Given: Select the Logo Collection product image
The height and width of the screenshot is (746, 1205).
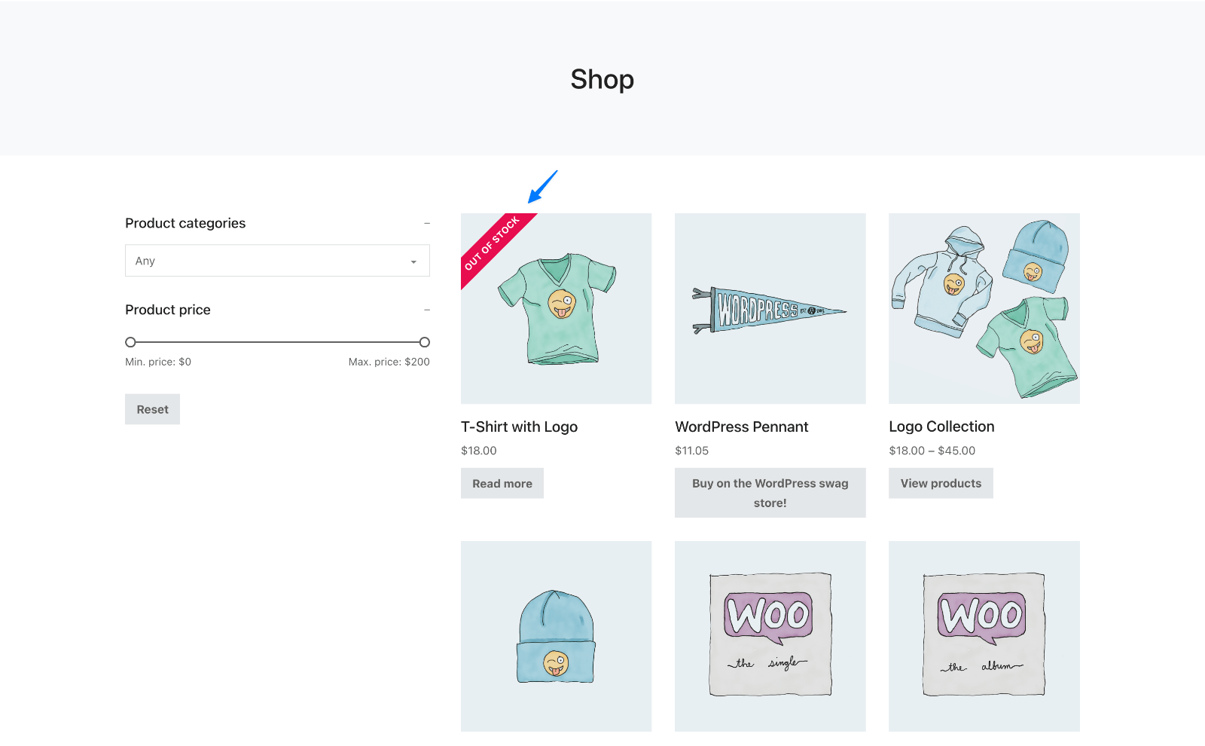Looking at the screenshot, I should 984,308.
